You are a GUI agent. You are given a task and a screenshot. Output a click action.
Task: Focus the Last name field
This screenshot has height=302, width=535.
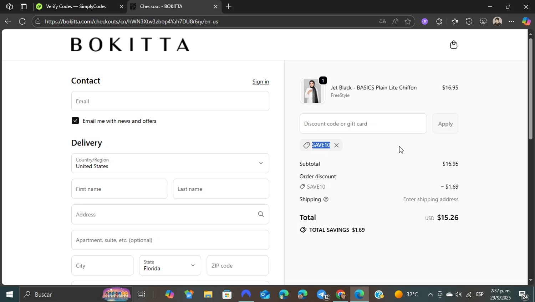(221, 189)
